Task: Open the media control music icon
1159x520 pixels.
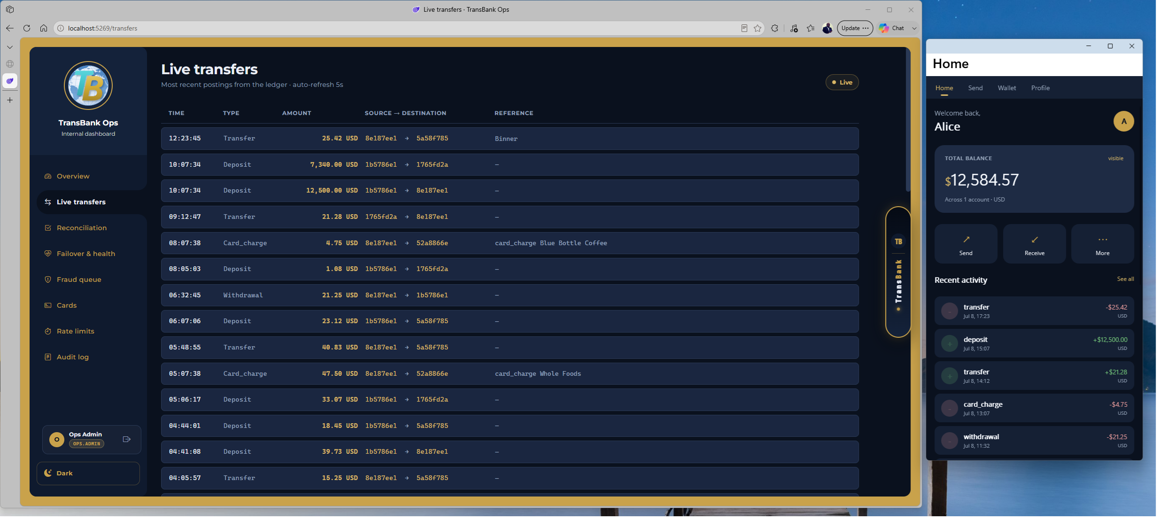Action: tap(794, 28)
